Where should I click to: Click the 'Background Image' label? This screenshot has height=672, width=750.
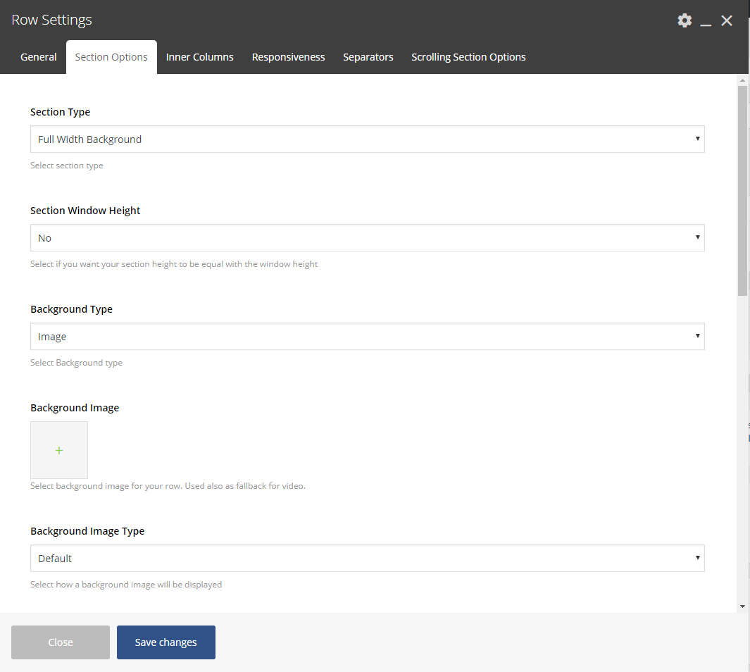coord(75,408)
